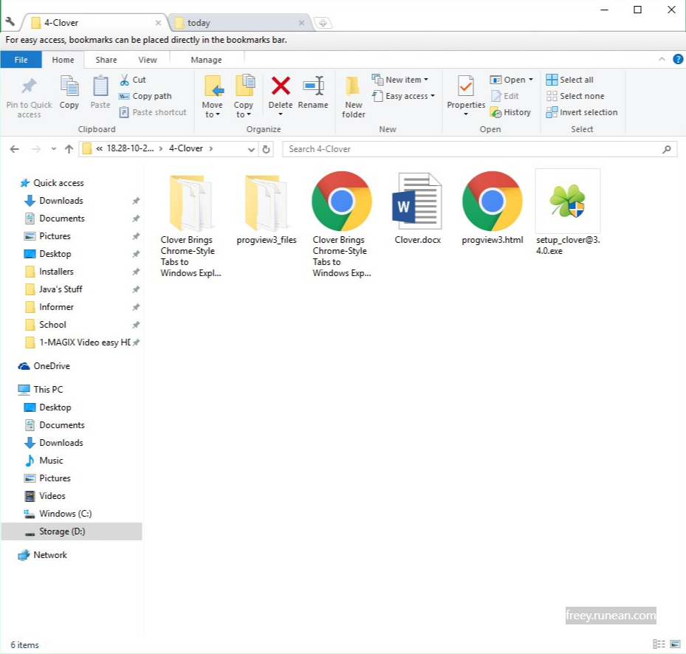Switch to large icons view in status bar
Image resolution: width=686 pixels, height=654 pixels.
point(675,644)
